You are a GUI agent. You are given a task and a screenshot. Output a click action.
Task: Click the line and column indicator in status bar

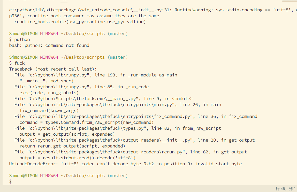[286, 189]
